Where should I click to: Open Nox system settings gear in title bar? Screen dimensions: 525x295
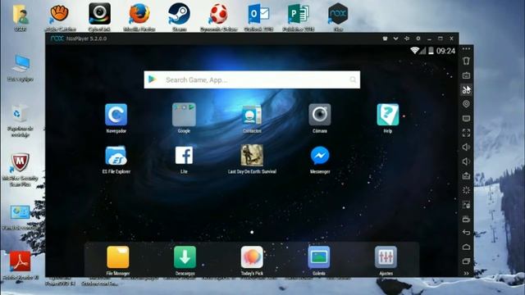tap(418, 39)
